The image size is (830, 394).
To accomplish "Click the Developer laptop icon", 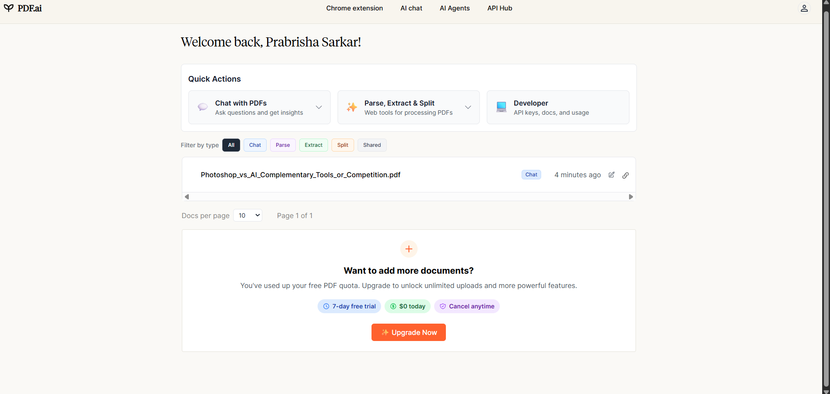I will coord(501,107).
